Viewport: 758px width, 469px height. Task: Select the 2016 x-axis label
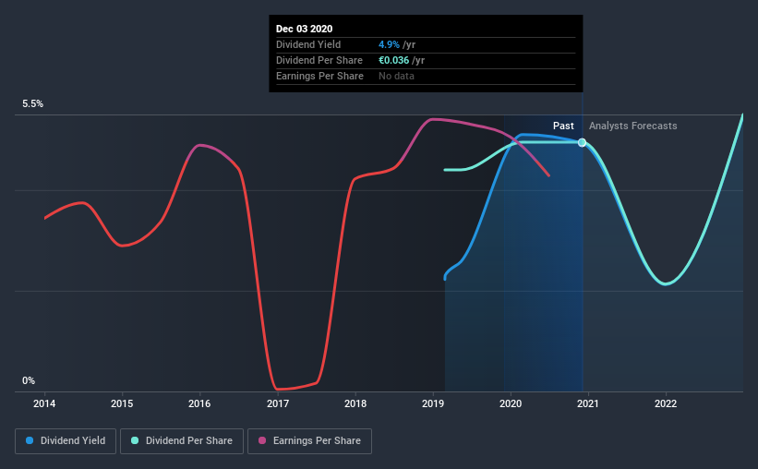click(x=199, y=403)
